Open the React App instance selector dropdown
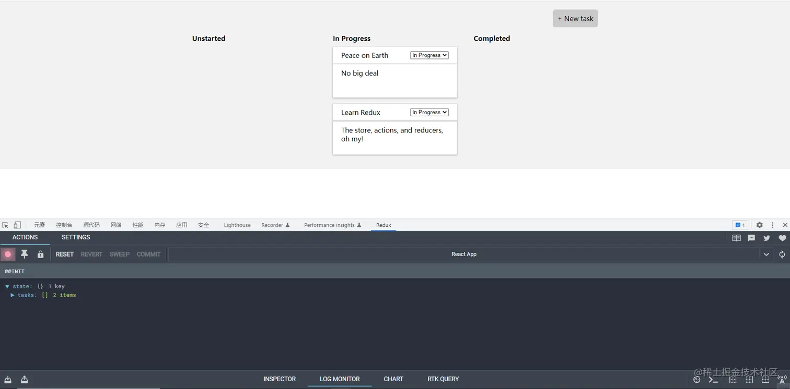 470,254
